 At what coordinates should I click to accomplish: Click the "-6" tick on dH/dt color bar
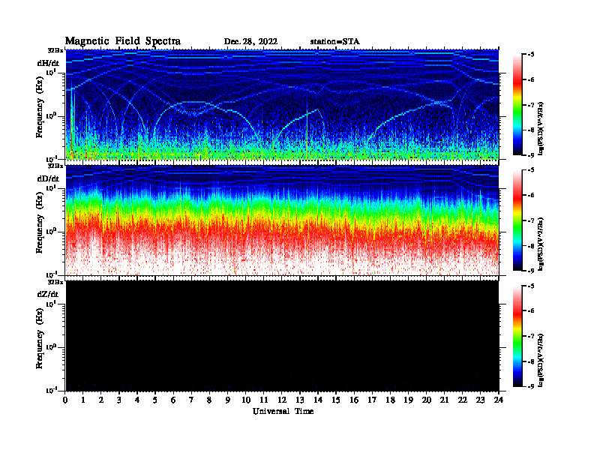(531, 80)
